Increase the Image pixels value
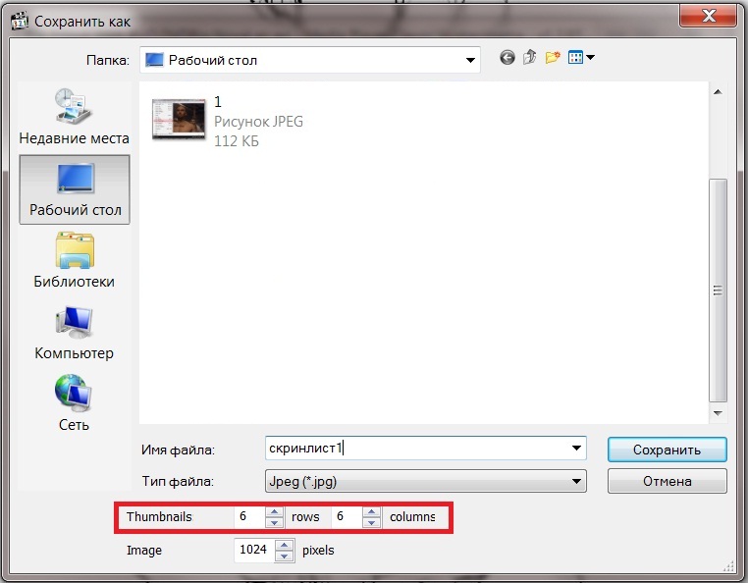This screenshot has height=583, width=748. (285, 545)
